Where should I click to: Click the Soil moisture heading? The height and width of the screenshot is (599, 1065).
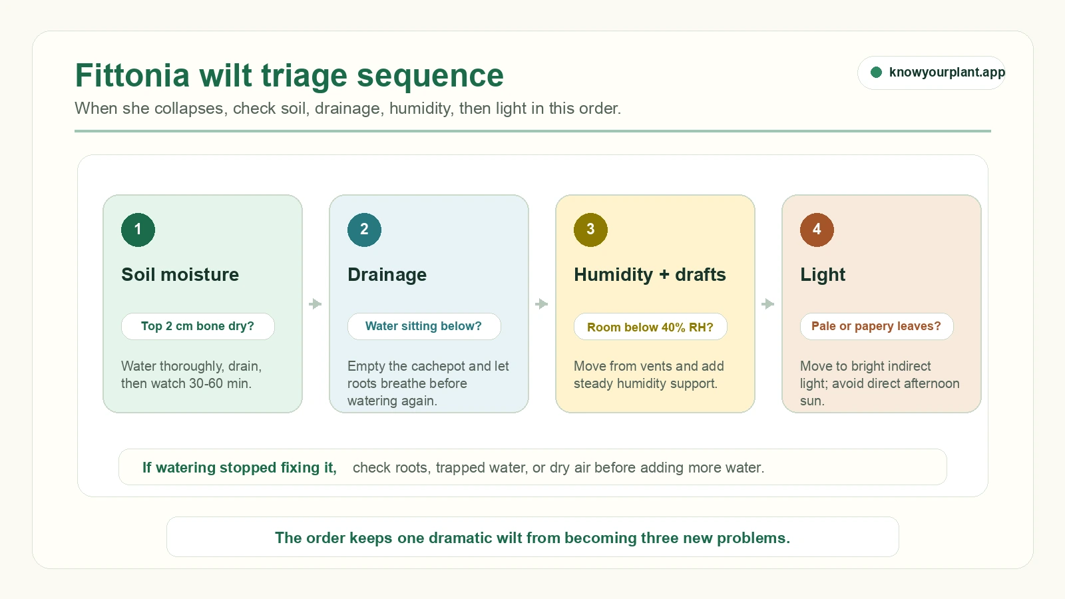click(180, 274)
